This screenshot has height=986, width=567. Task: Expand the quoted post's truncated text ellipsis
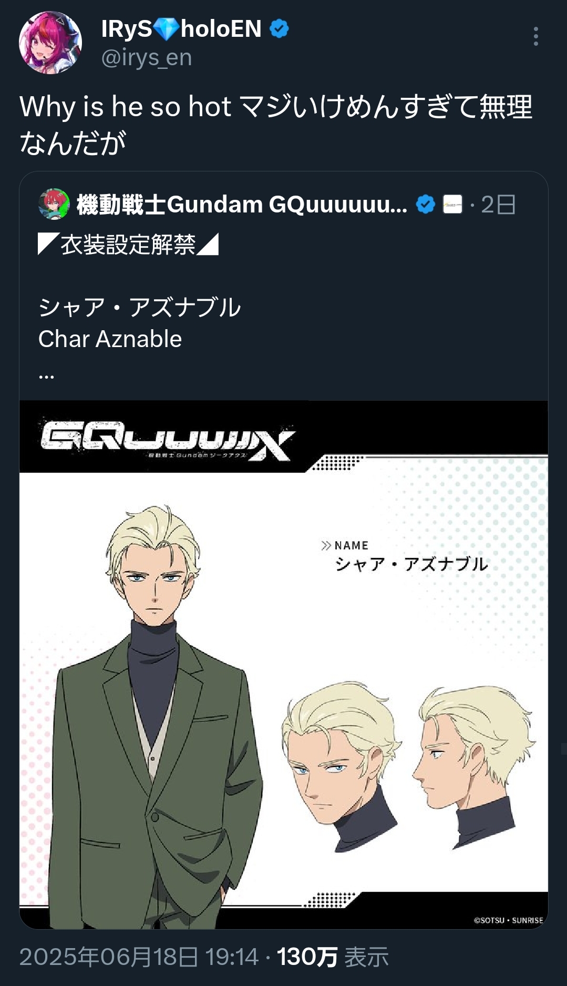coord(46,375)
